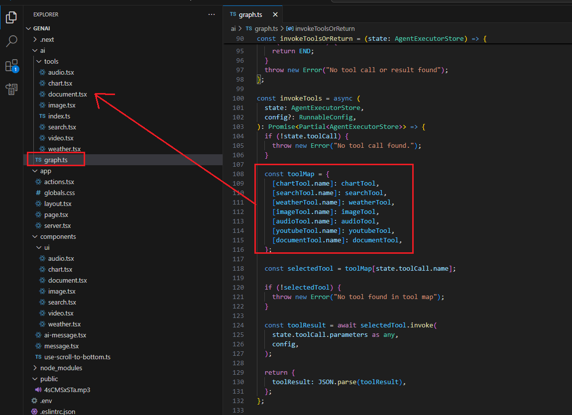Open video.tsx in the tools folder
572x415 pixels.
(x=61, y=138)
